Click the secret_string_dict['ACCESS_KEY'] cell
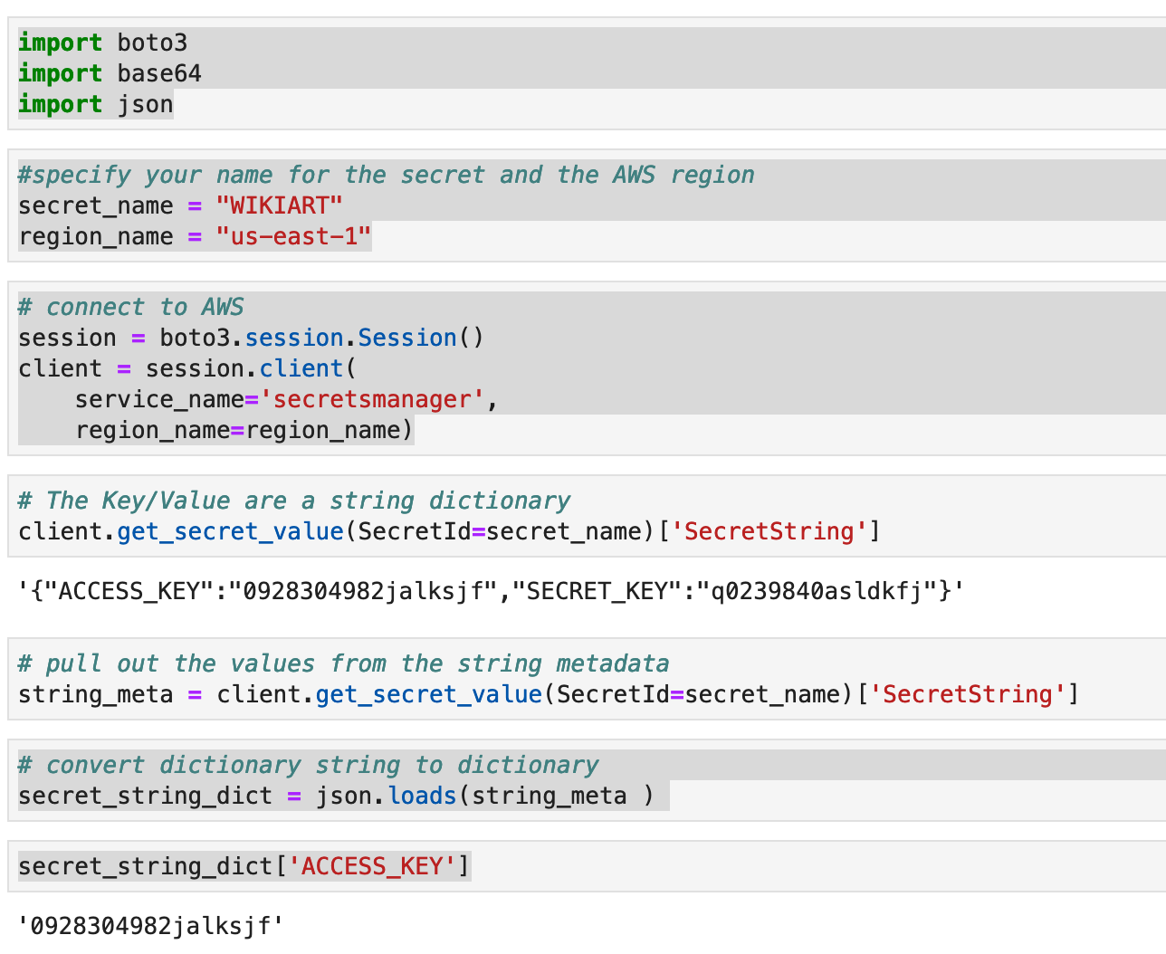Image resolution: width=1166 pixels, height=954 pixels. pyautogui.click(x=244, y=866)
